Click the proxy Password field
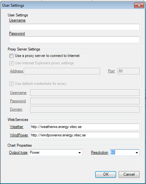This screenshot has height=184, width=146. (85, 101)
